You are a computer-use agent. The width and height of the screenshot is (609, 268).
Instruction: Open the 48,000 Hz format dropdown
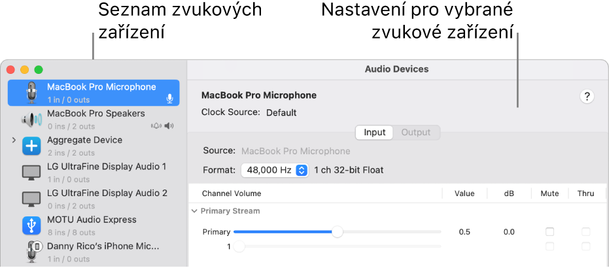(275, 170)
